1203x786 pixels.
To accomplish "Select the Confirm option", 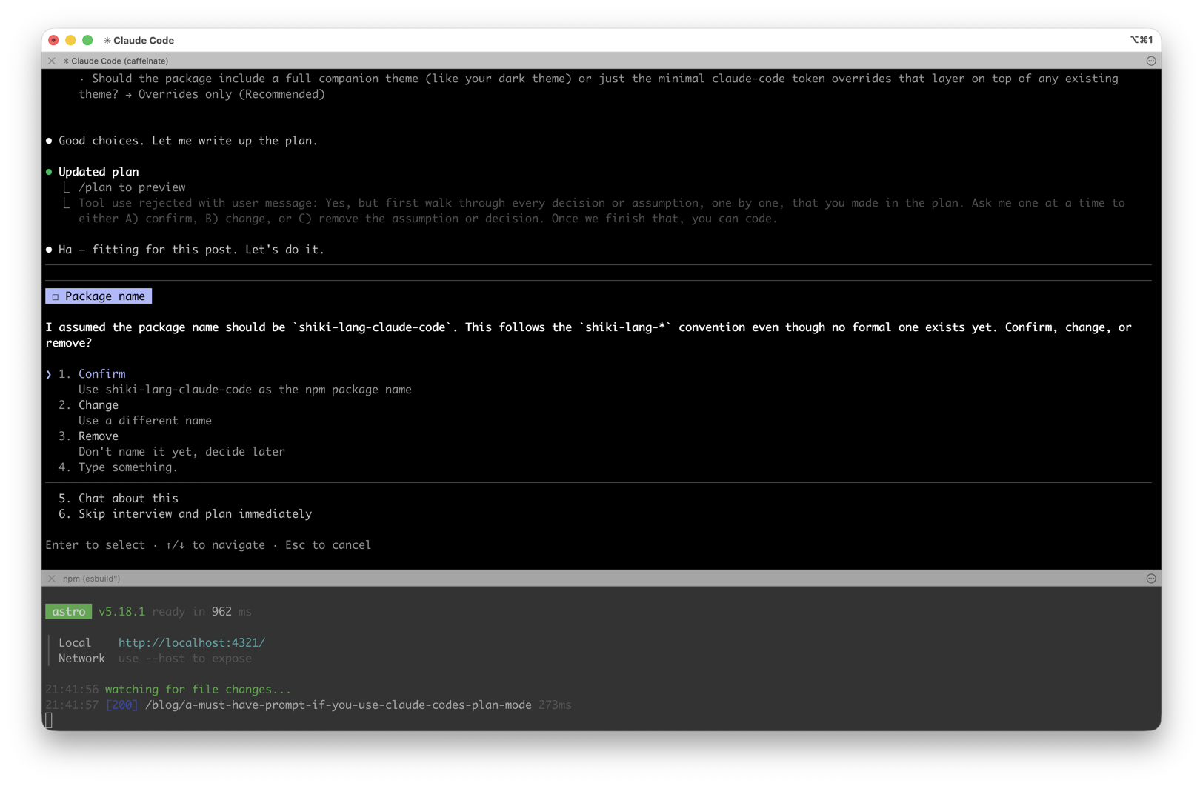I will [x=101, y=374].
